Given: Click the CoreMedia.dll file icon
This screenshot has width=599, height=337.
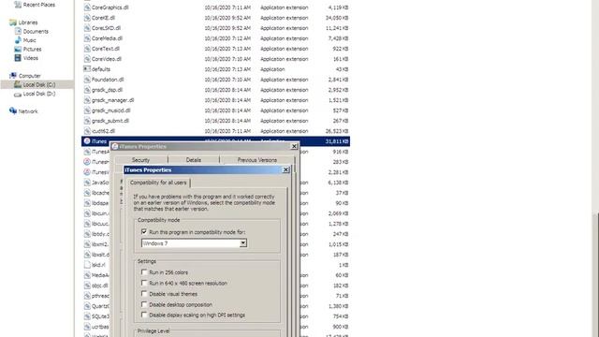Looking at the screenshot, I should (x=87, y=38).
